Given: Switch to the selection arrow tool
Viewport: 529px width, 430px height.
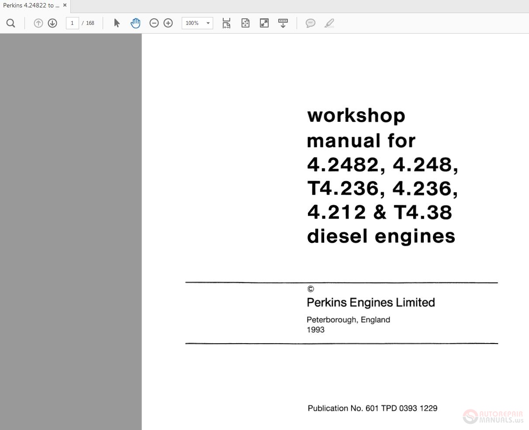Looking at the screenshot, I should pos(117,23).
